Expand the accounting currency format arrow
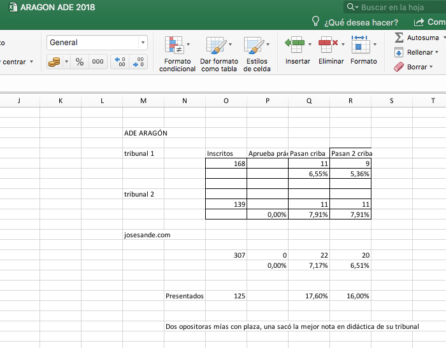Image resolution: width=446 pixels, height=348 pixels. point(66,62)
